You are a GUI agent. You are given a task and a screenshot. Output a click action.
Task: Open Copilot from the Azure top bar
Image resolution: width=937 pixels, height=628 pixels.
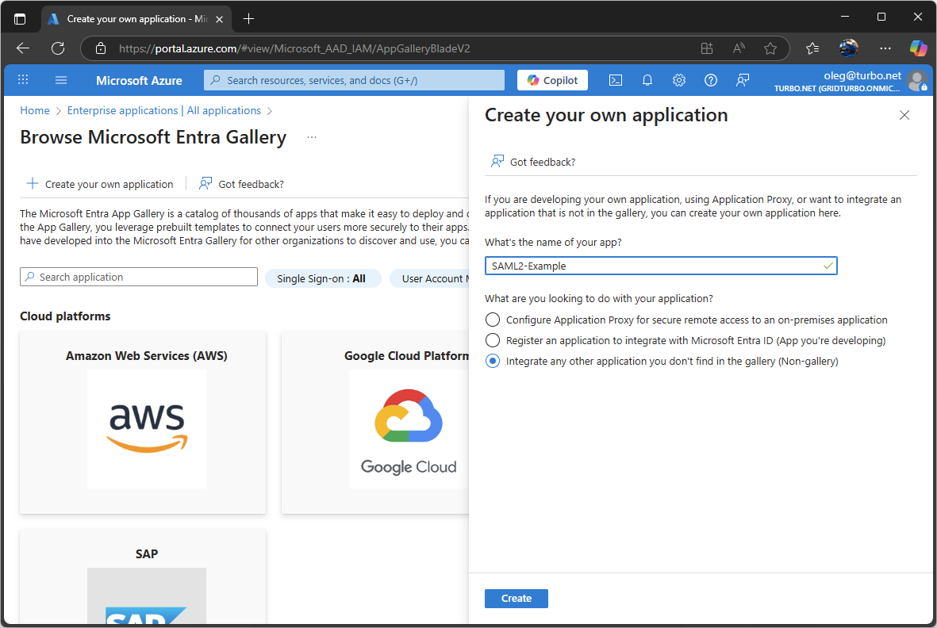pos(552,79)
